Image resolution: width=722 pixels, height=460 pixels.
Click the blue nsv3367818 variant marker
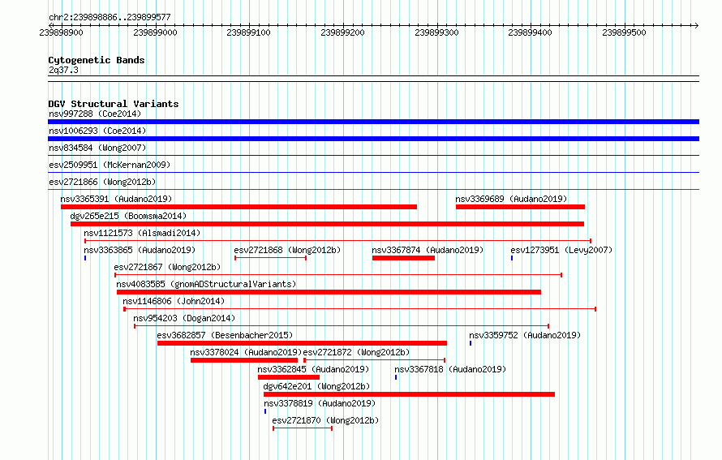coord(396,377)
